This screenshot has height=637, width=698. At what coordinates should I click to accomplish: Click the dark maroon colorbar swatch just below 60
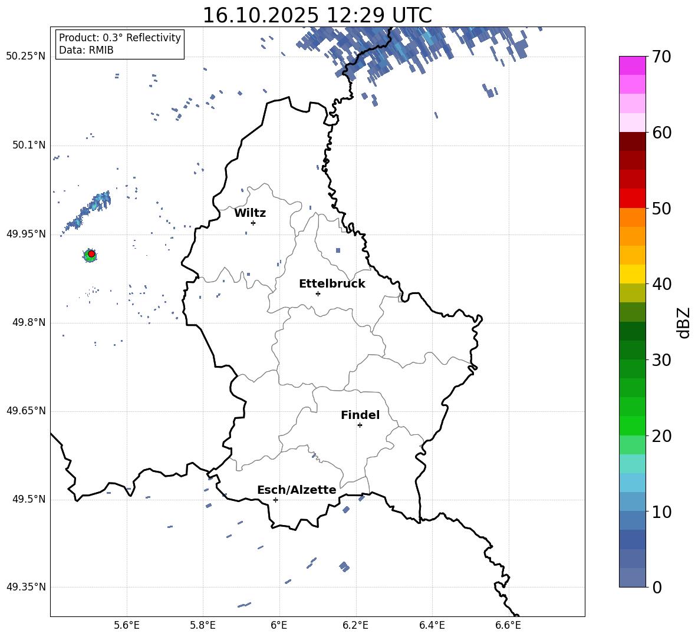point(633,141)
